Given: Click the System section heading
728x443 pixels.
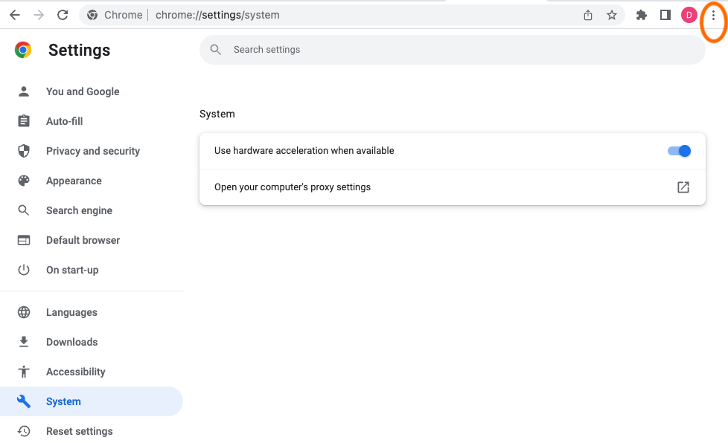Looking at the screenshot, I should tap(217, 114).
